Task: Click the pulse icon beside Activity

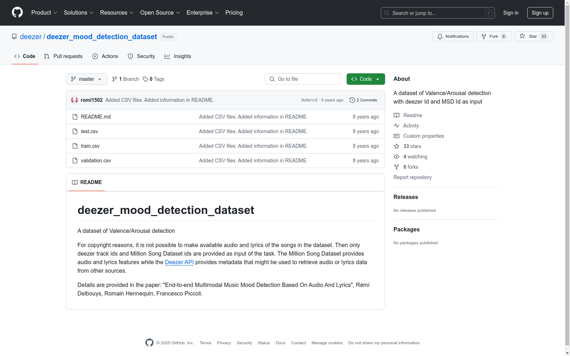Action: coord(397,126)
